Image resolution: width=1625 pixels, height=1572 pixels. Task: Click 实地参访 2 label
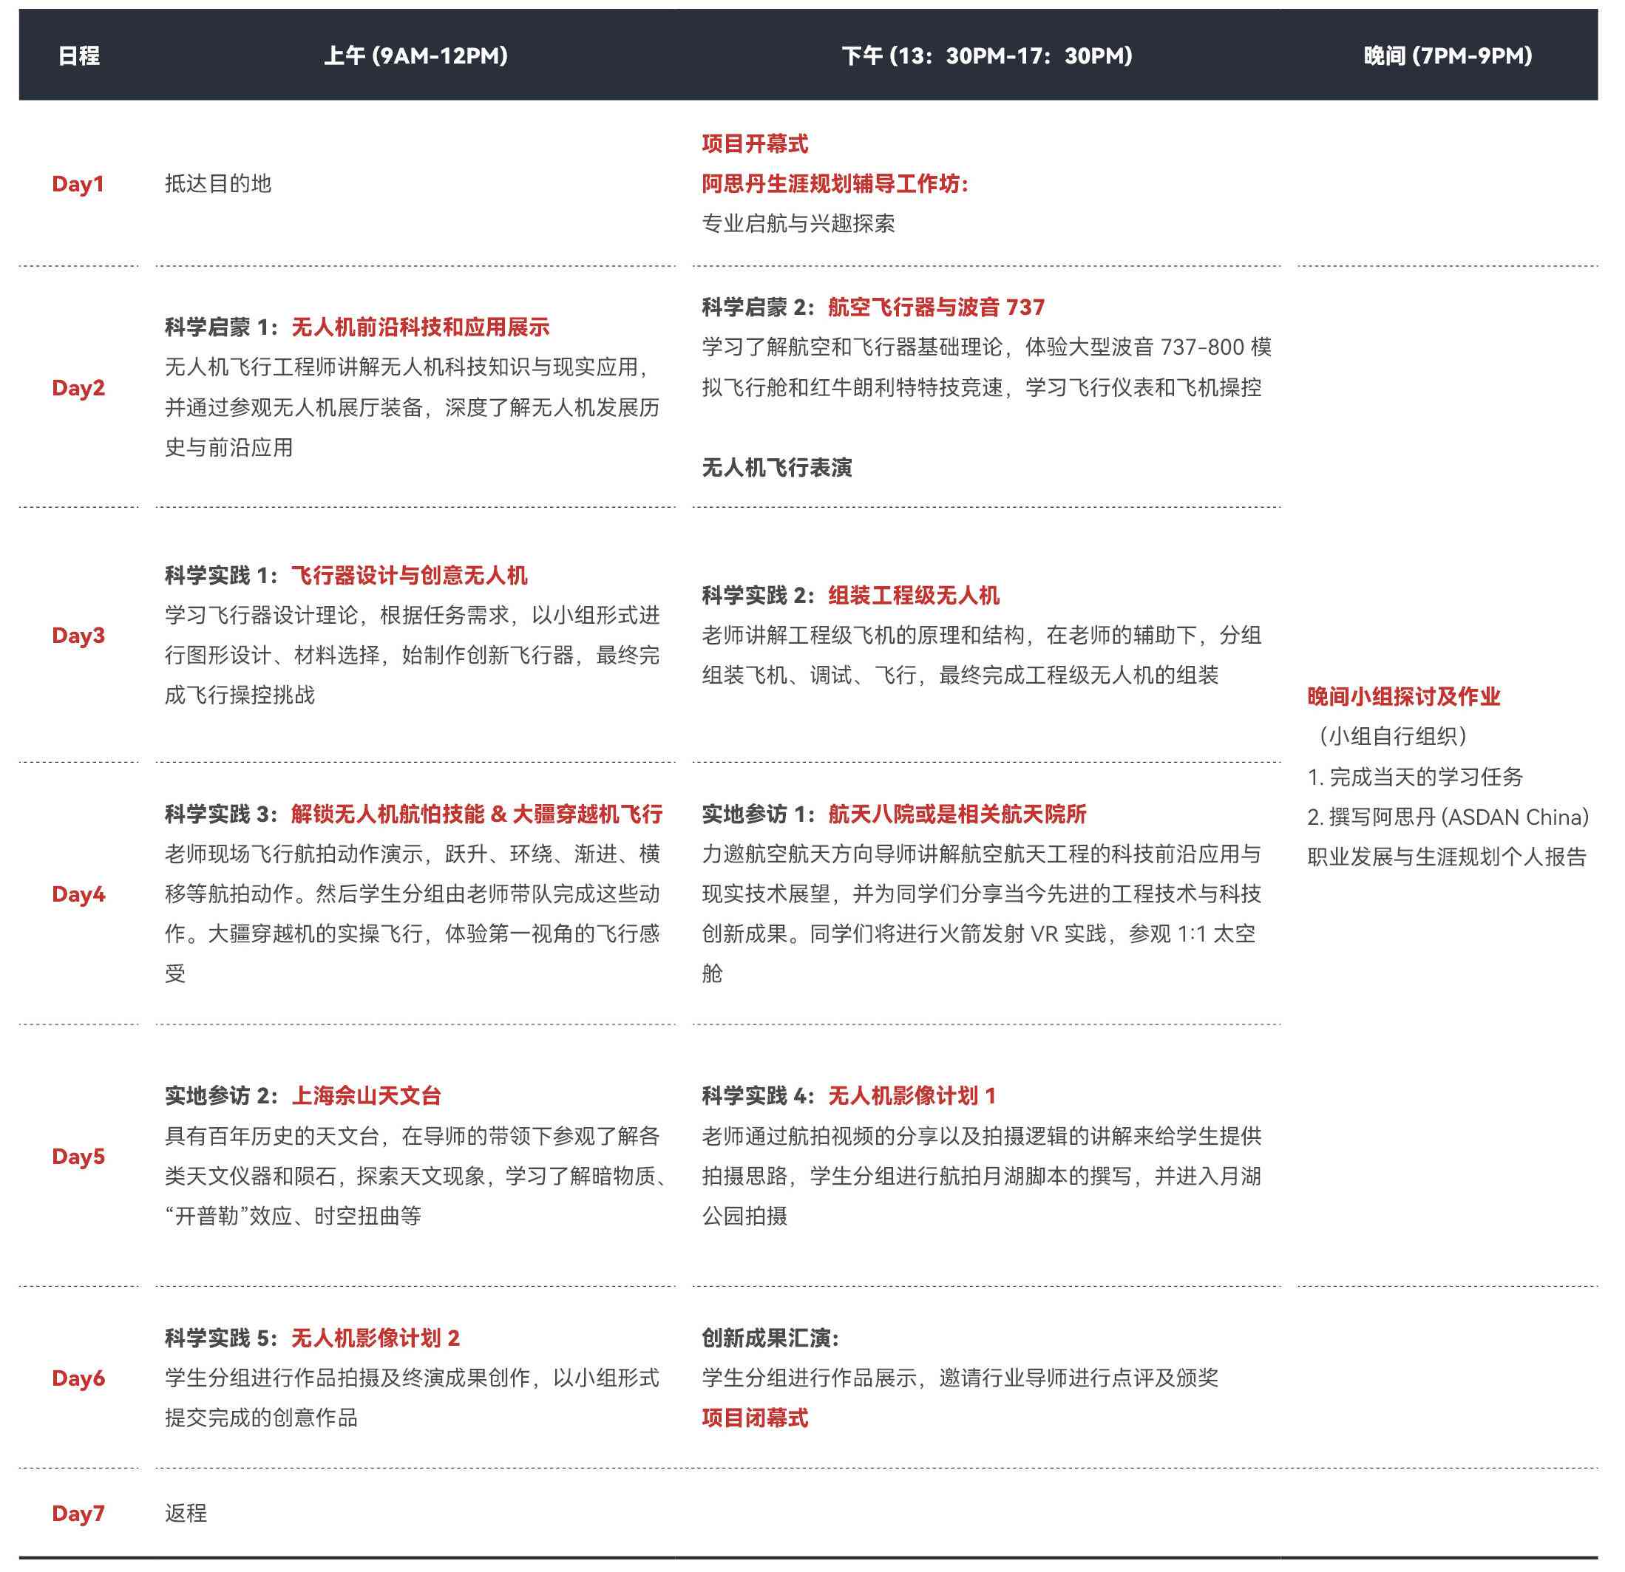[220, 1095]
